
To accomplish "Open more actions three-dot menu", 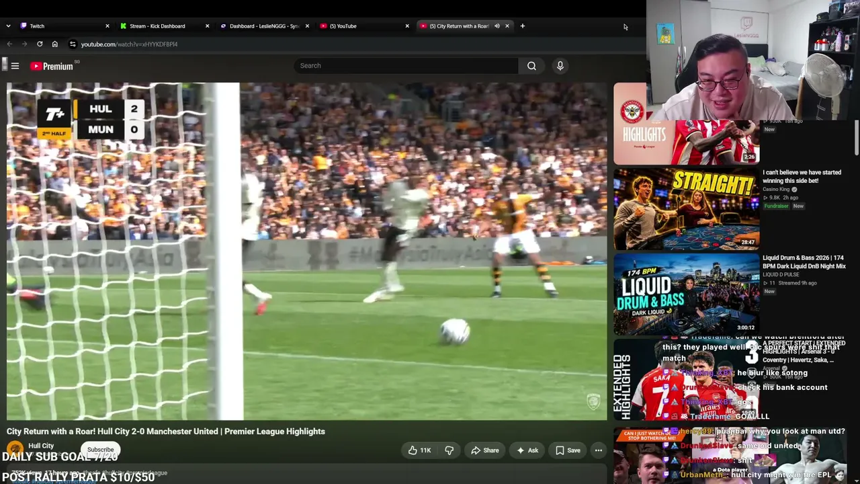I will click(x=598, y=450).
